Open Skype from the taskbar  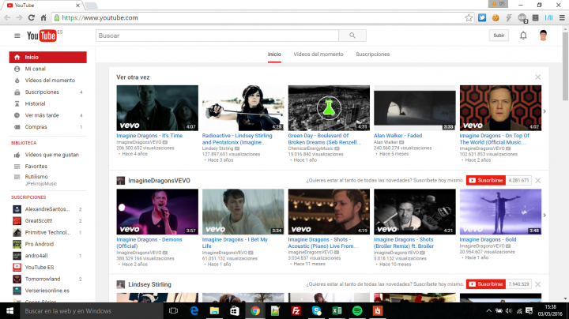pos(316,310)
